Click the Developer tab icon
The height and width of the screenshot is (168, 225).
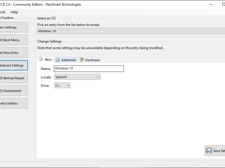click(x=82, y=60)
